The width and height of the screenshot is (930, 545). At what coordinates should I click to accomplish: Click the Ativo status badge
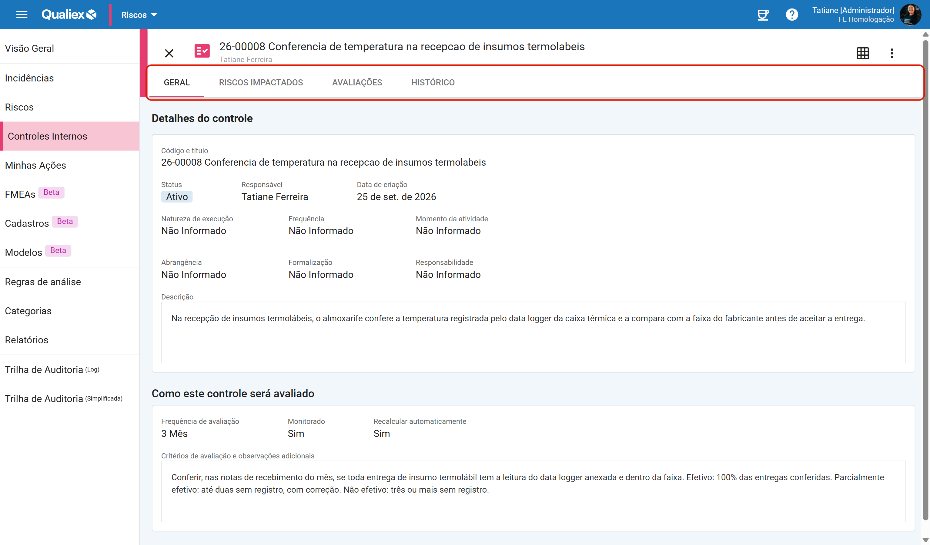point(177,197)
